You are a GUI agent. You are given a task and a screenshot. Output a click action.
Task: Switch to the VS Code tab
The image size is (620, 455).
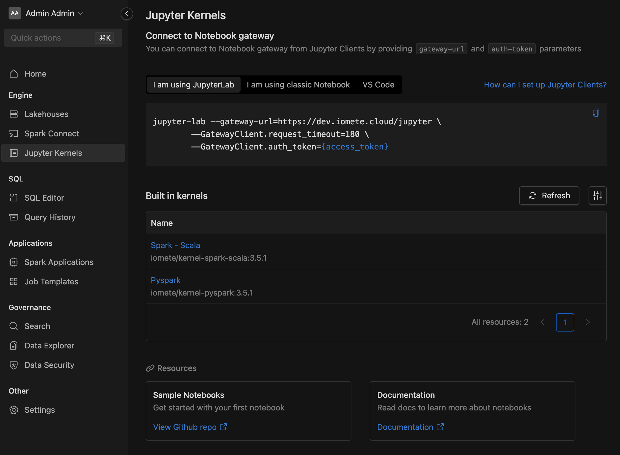378,85
